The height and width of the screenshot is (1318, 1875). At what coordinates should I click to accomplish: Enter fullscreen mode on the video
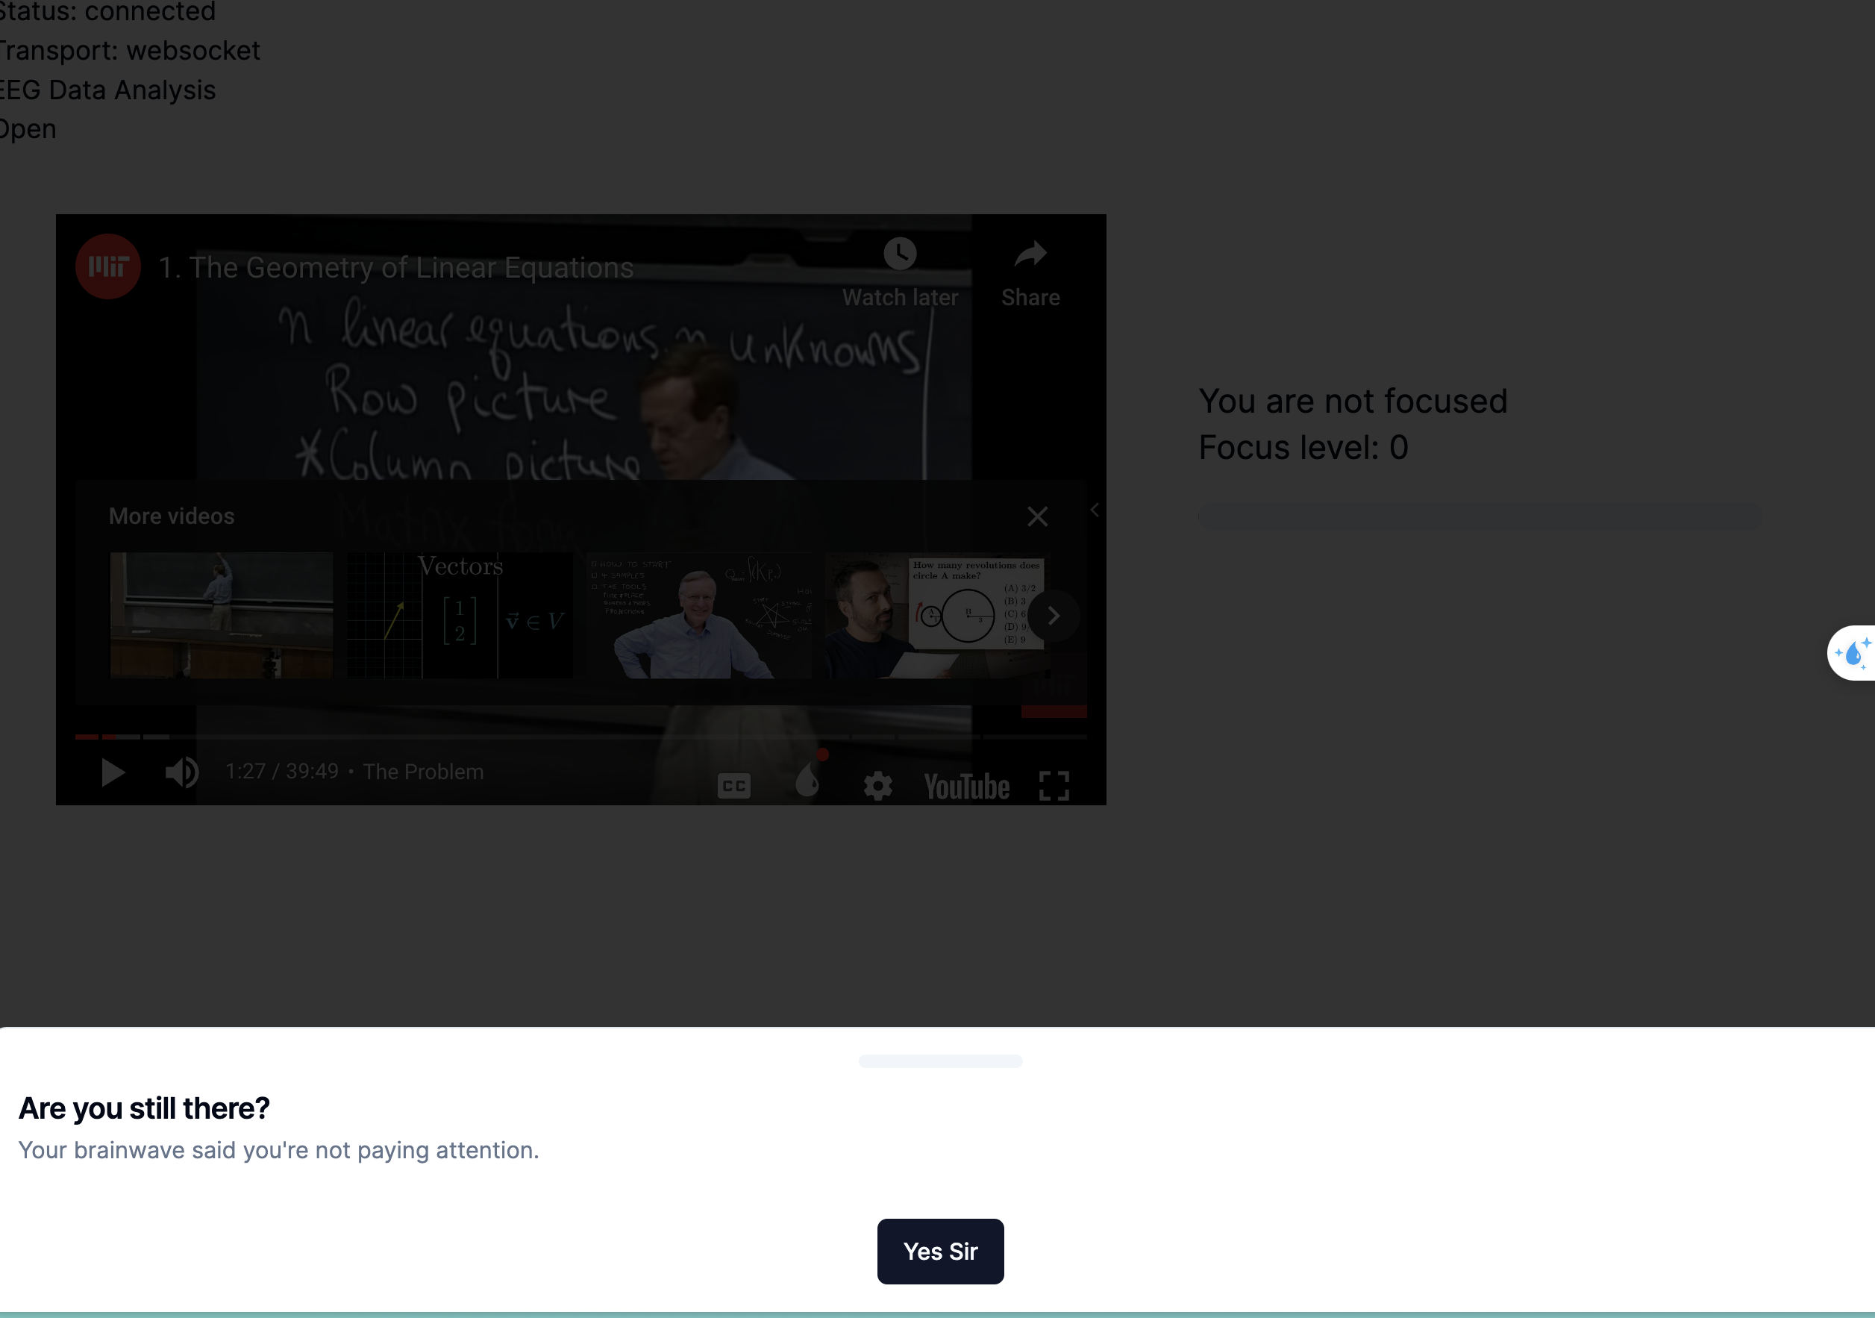1054,786
